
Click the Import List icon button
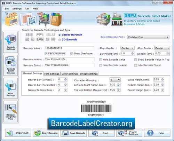(18, 133)
